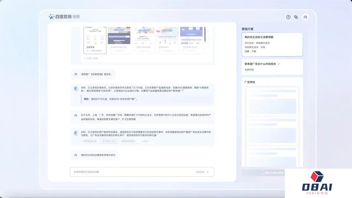Choose the 表单按钮点击 option chip

(90, 141)
